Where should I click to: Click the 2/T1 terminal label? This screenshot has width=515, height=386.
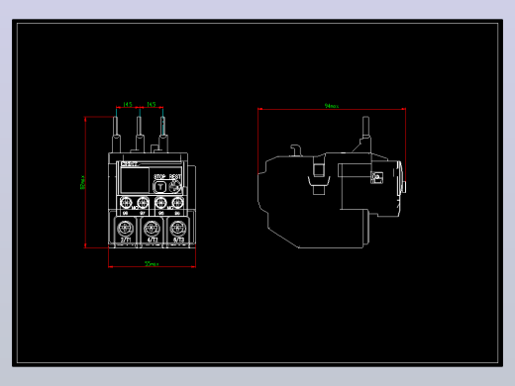pyautogui.click(x=126, y=240)
